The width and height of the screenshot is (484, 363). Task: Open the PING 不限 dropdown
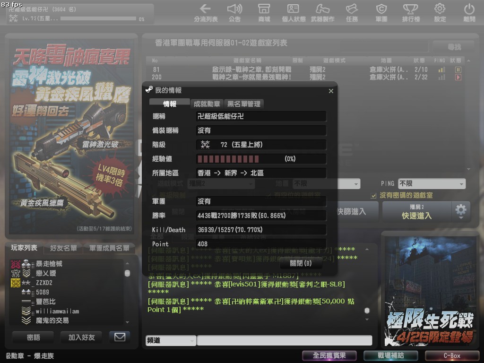432,183
